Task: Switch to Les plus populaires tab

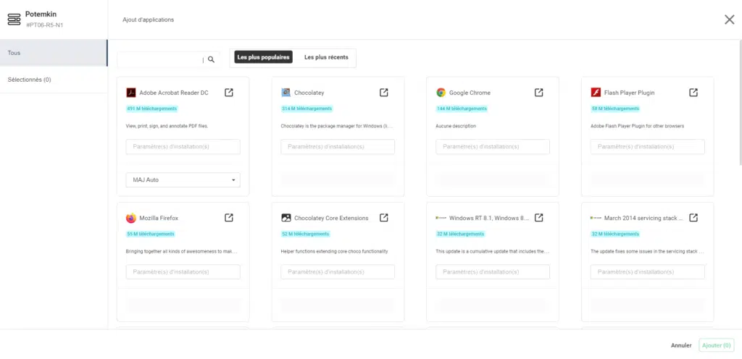Action: (x=263, y=57)
